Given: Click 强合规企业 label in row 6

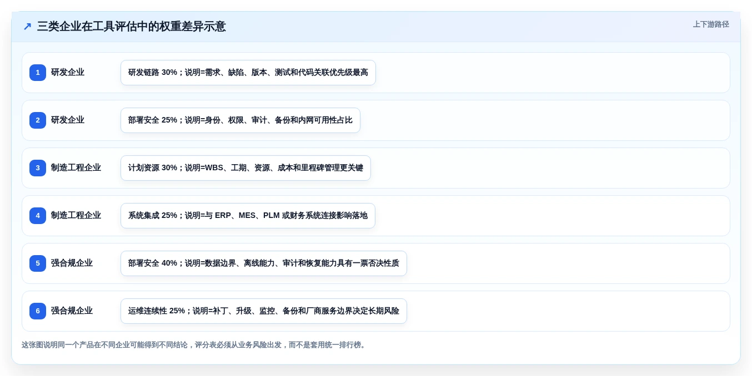Looking at the screenshot, I should click(72, 311).
